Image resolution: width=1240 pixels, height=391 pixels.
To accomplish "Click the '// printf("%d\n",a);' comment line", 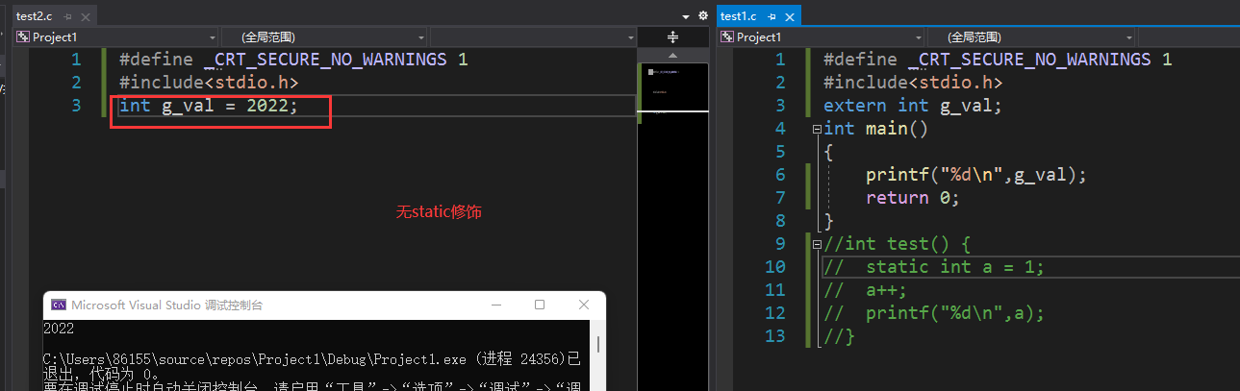I will point(934,313).
